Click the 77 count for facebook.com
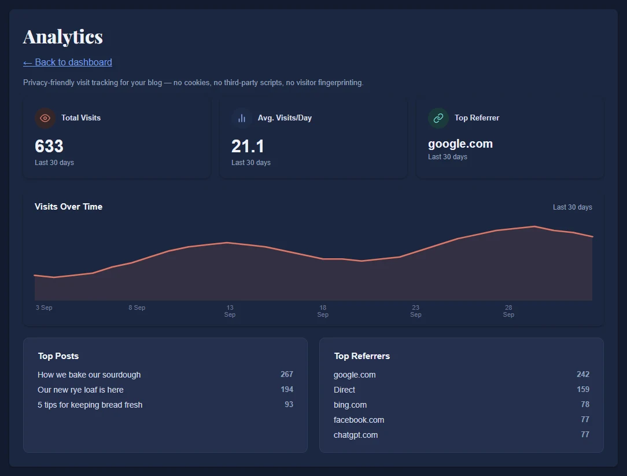Viewport: 627px width, 476px height. click(x=585, y=420)
